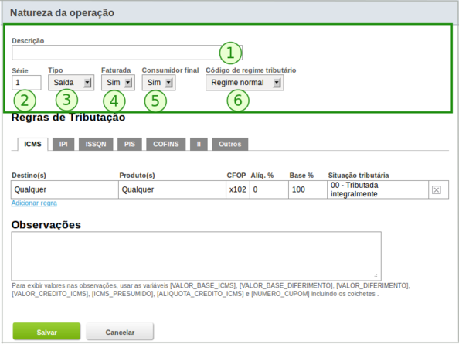This screenshot has height=348, width=459.
Task: Click the Situação tributária cell in the rule row
Action: coord(378,189)
